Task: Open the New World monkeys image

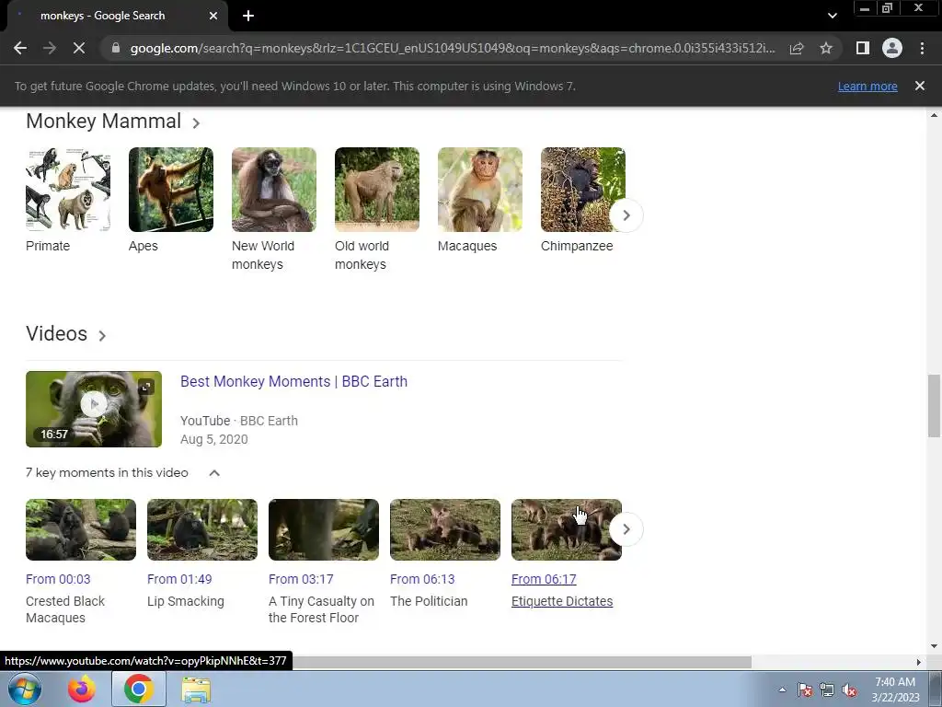Action: tap(274, 190)
